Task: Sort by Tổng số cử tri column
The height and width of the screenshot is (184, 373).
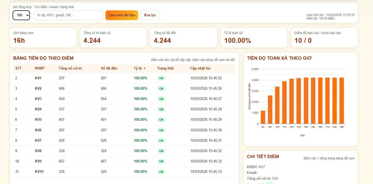Action: click(x=70, y=68)
